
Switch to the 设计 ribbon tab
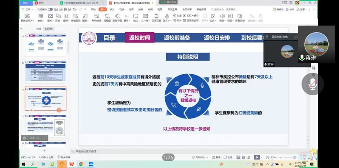(112, 9)
